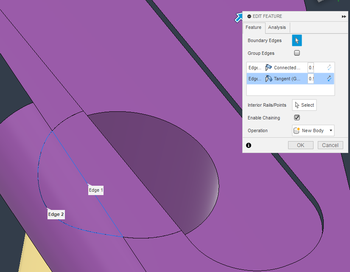350x272 pixels.
Task: Edit the weight field in Connected row
Action: (x=311, y=68)
